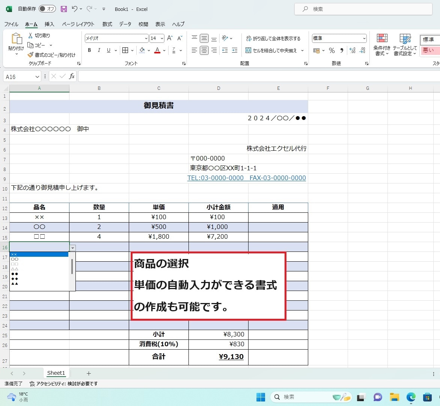Open the font size 14 dropdown
Viewport: 440px width, 406px height.
coord(162,38)
